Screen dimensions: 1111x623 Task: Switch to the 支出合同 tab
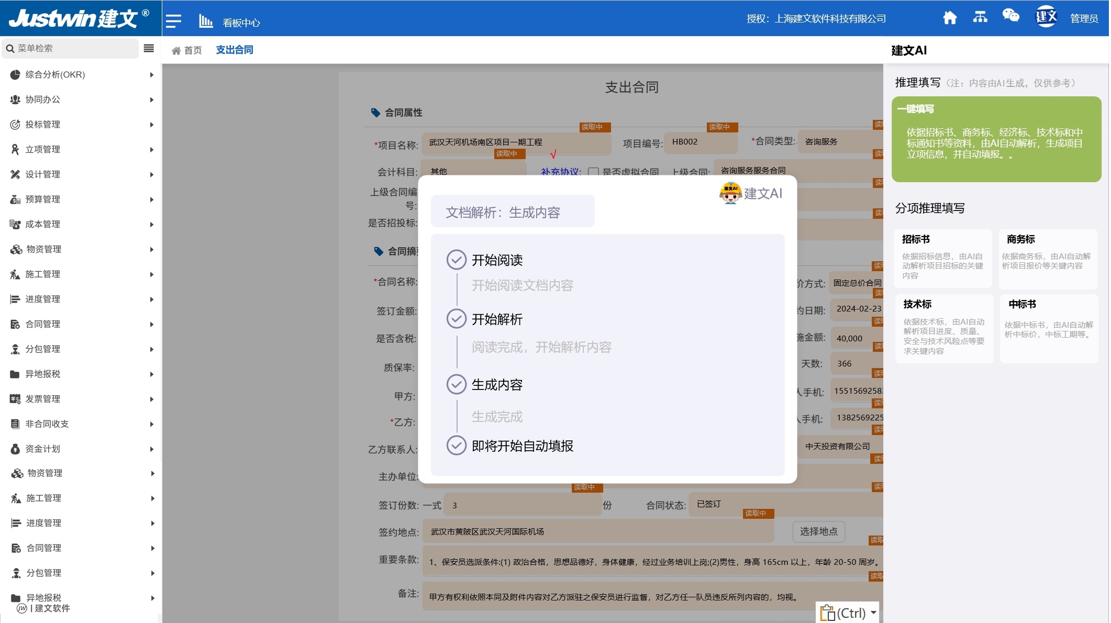point(234,50)
